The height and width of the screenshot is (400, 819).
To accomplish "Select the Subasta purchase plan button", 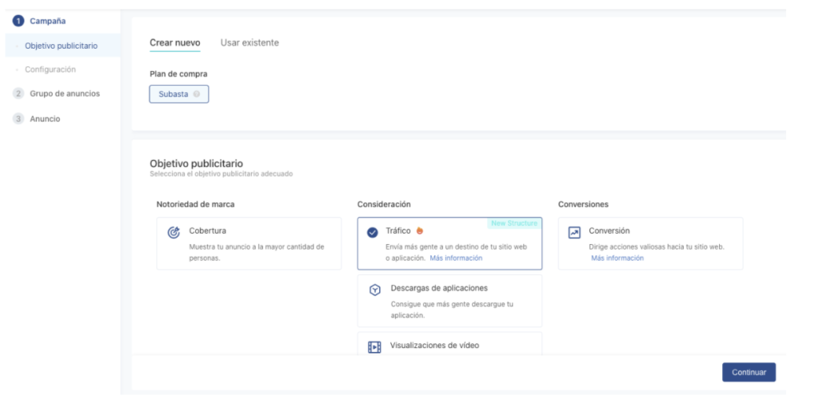I will coord(179,94).
